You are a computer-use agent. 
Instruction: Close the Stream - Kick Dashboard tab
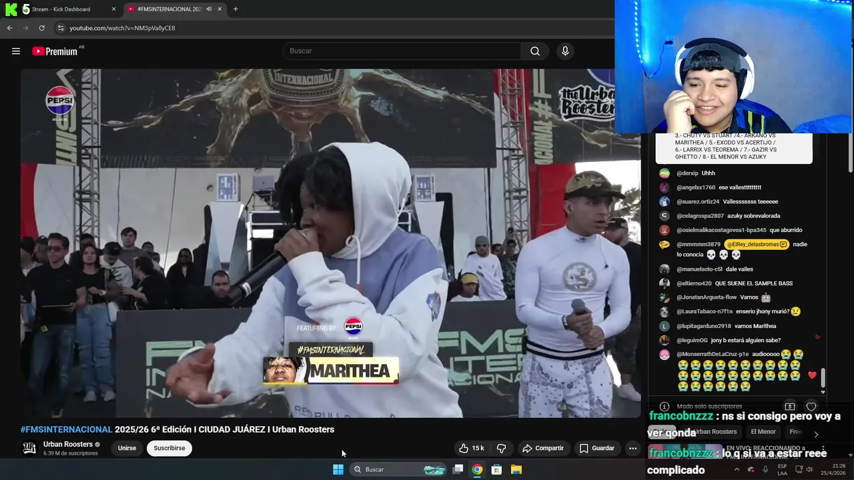[113, 9]
